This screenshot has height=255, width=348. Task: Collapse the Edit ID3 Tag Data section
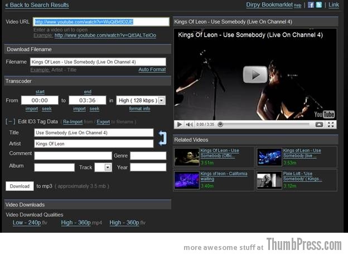pyautogui.click(x=11, y=121)
